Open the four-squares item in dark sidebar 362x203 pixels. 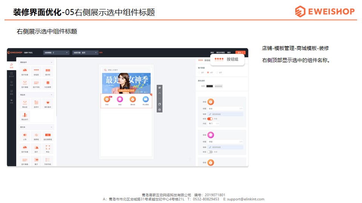[x=12, y=83]
